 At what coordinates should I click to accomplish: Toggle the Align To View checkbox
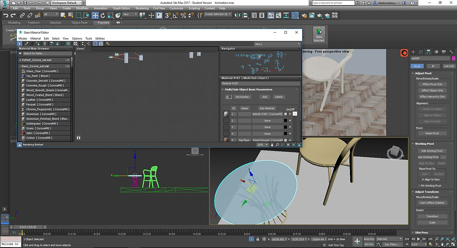pos(423,179)
